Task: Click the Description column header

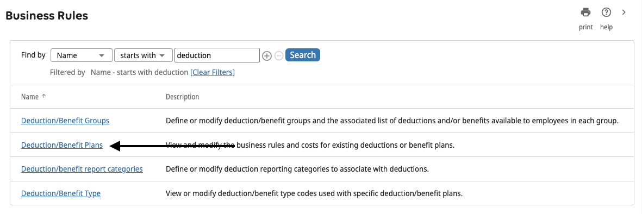Action: 182,97
